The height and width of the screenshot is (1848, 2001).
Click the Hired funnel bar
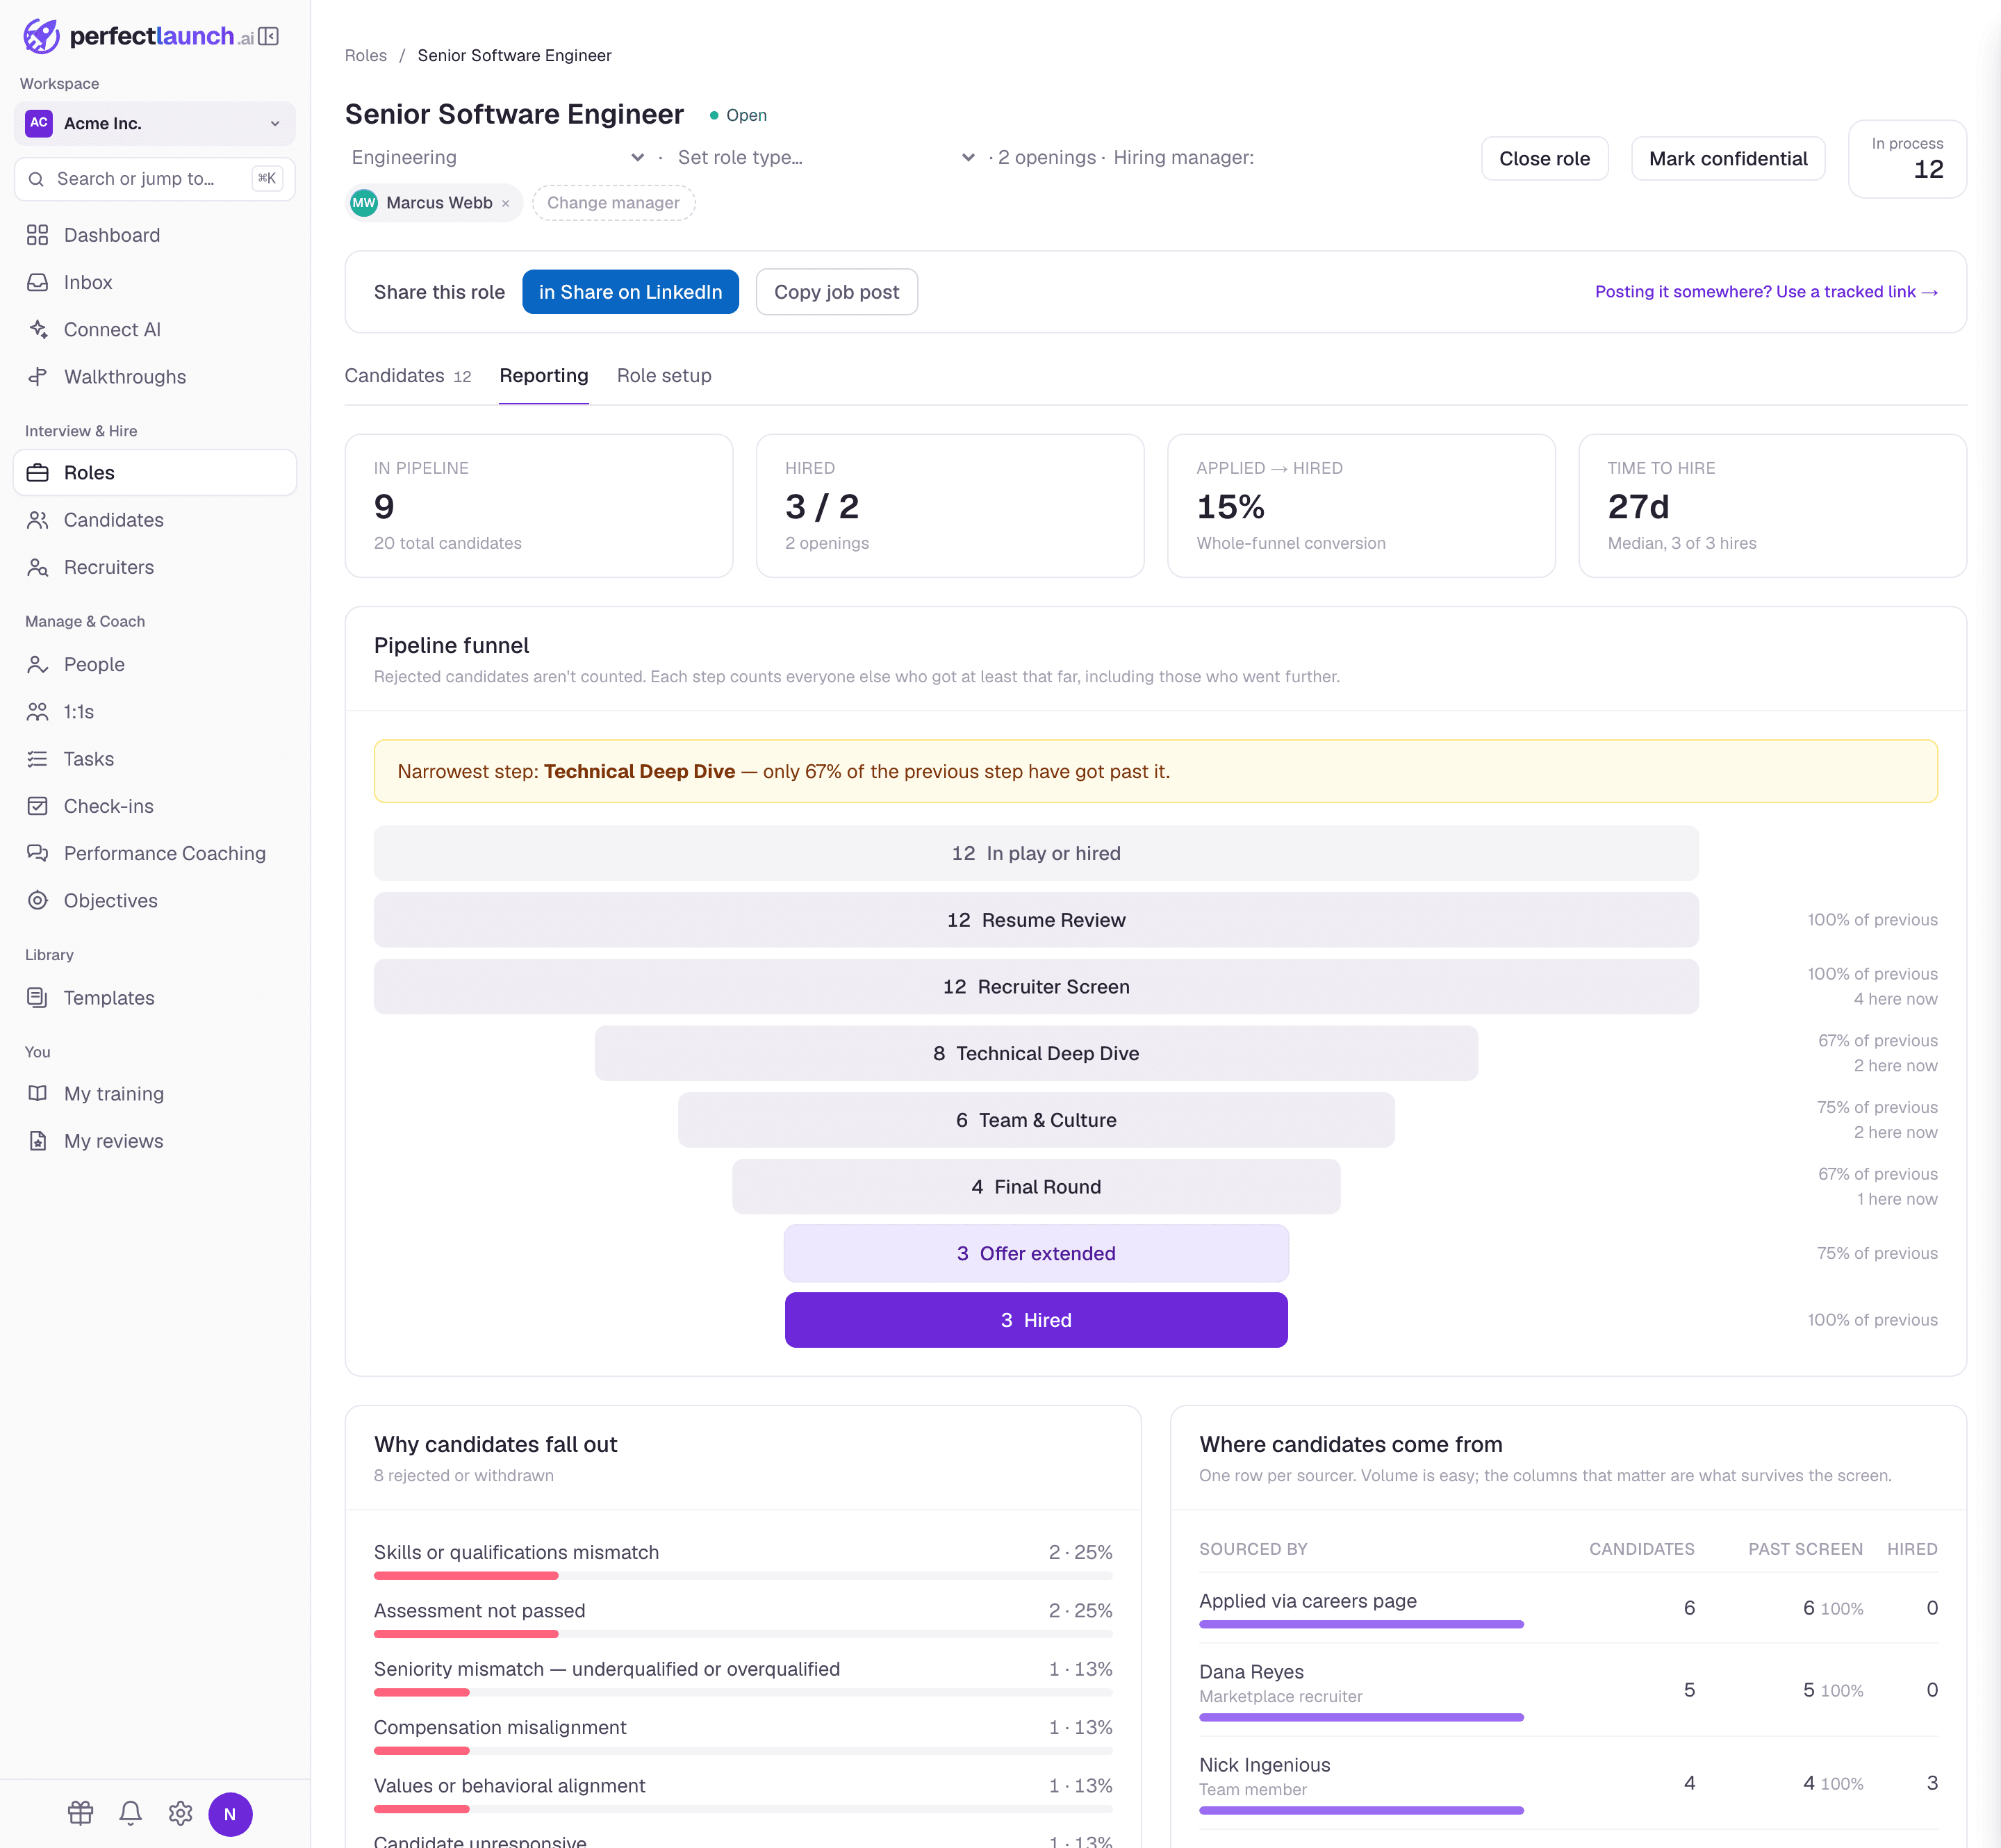1036,1320
